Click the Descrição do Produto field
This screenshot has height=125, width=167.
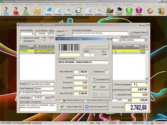[83, 62]
